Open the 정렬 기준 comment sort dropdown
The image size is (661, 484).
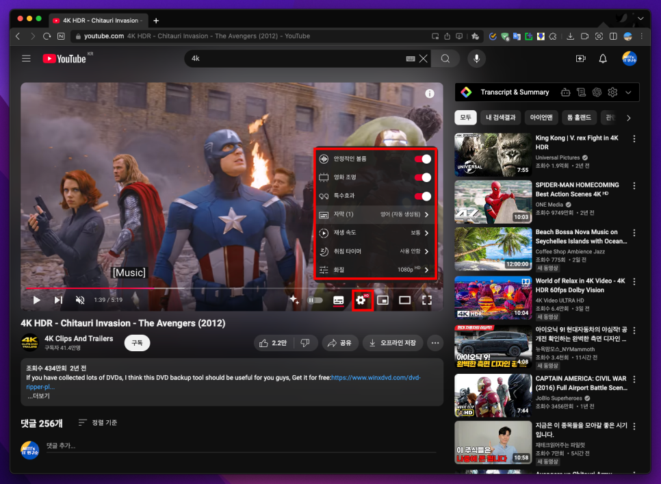pos(98,423)
